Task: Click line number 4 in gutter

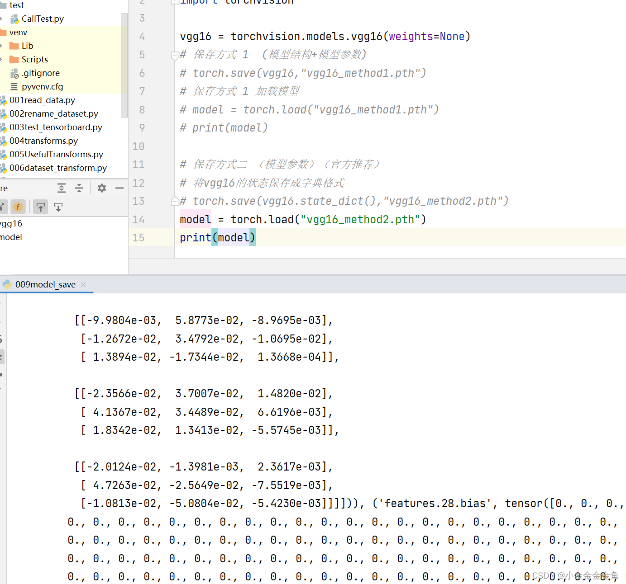Action: (x=142, y=37)
